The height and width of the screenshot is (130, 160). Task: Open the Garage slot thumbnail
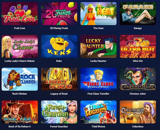point(138,14)
